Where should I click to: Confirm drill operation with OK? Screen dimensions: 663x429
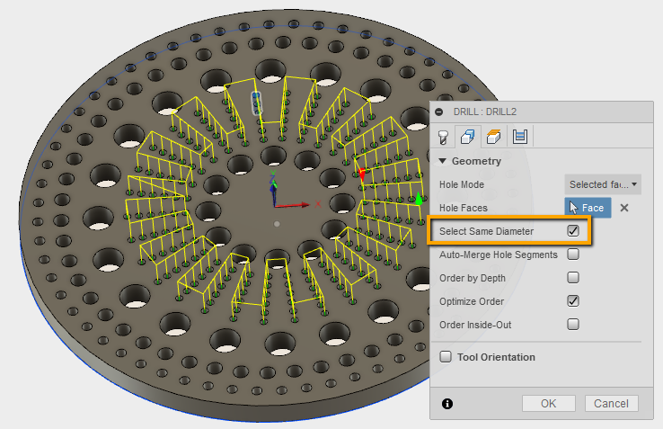point(549,404)
